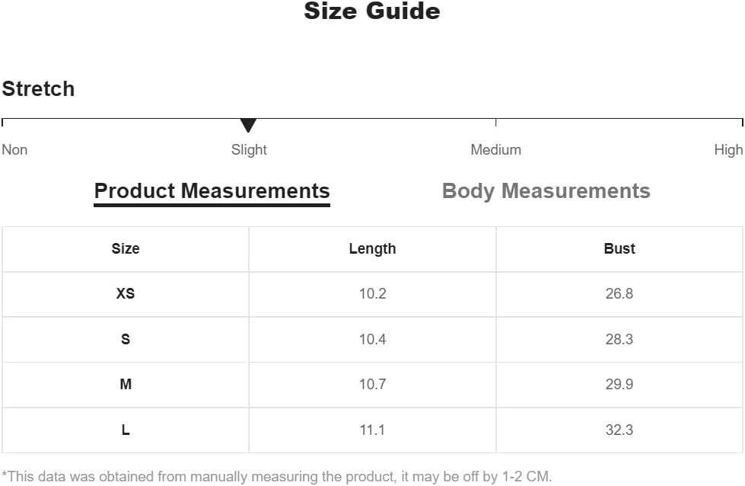
Task: Click the Size column header
Action: pyautogui.click(x=126, y=248)
